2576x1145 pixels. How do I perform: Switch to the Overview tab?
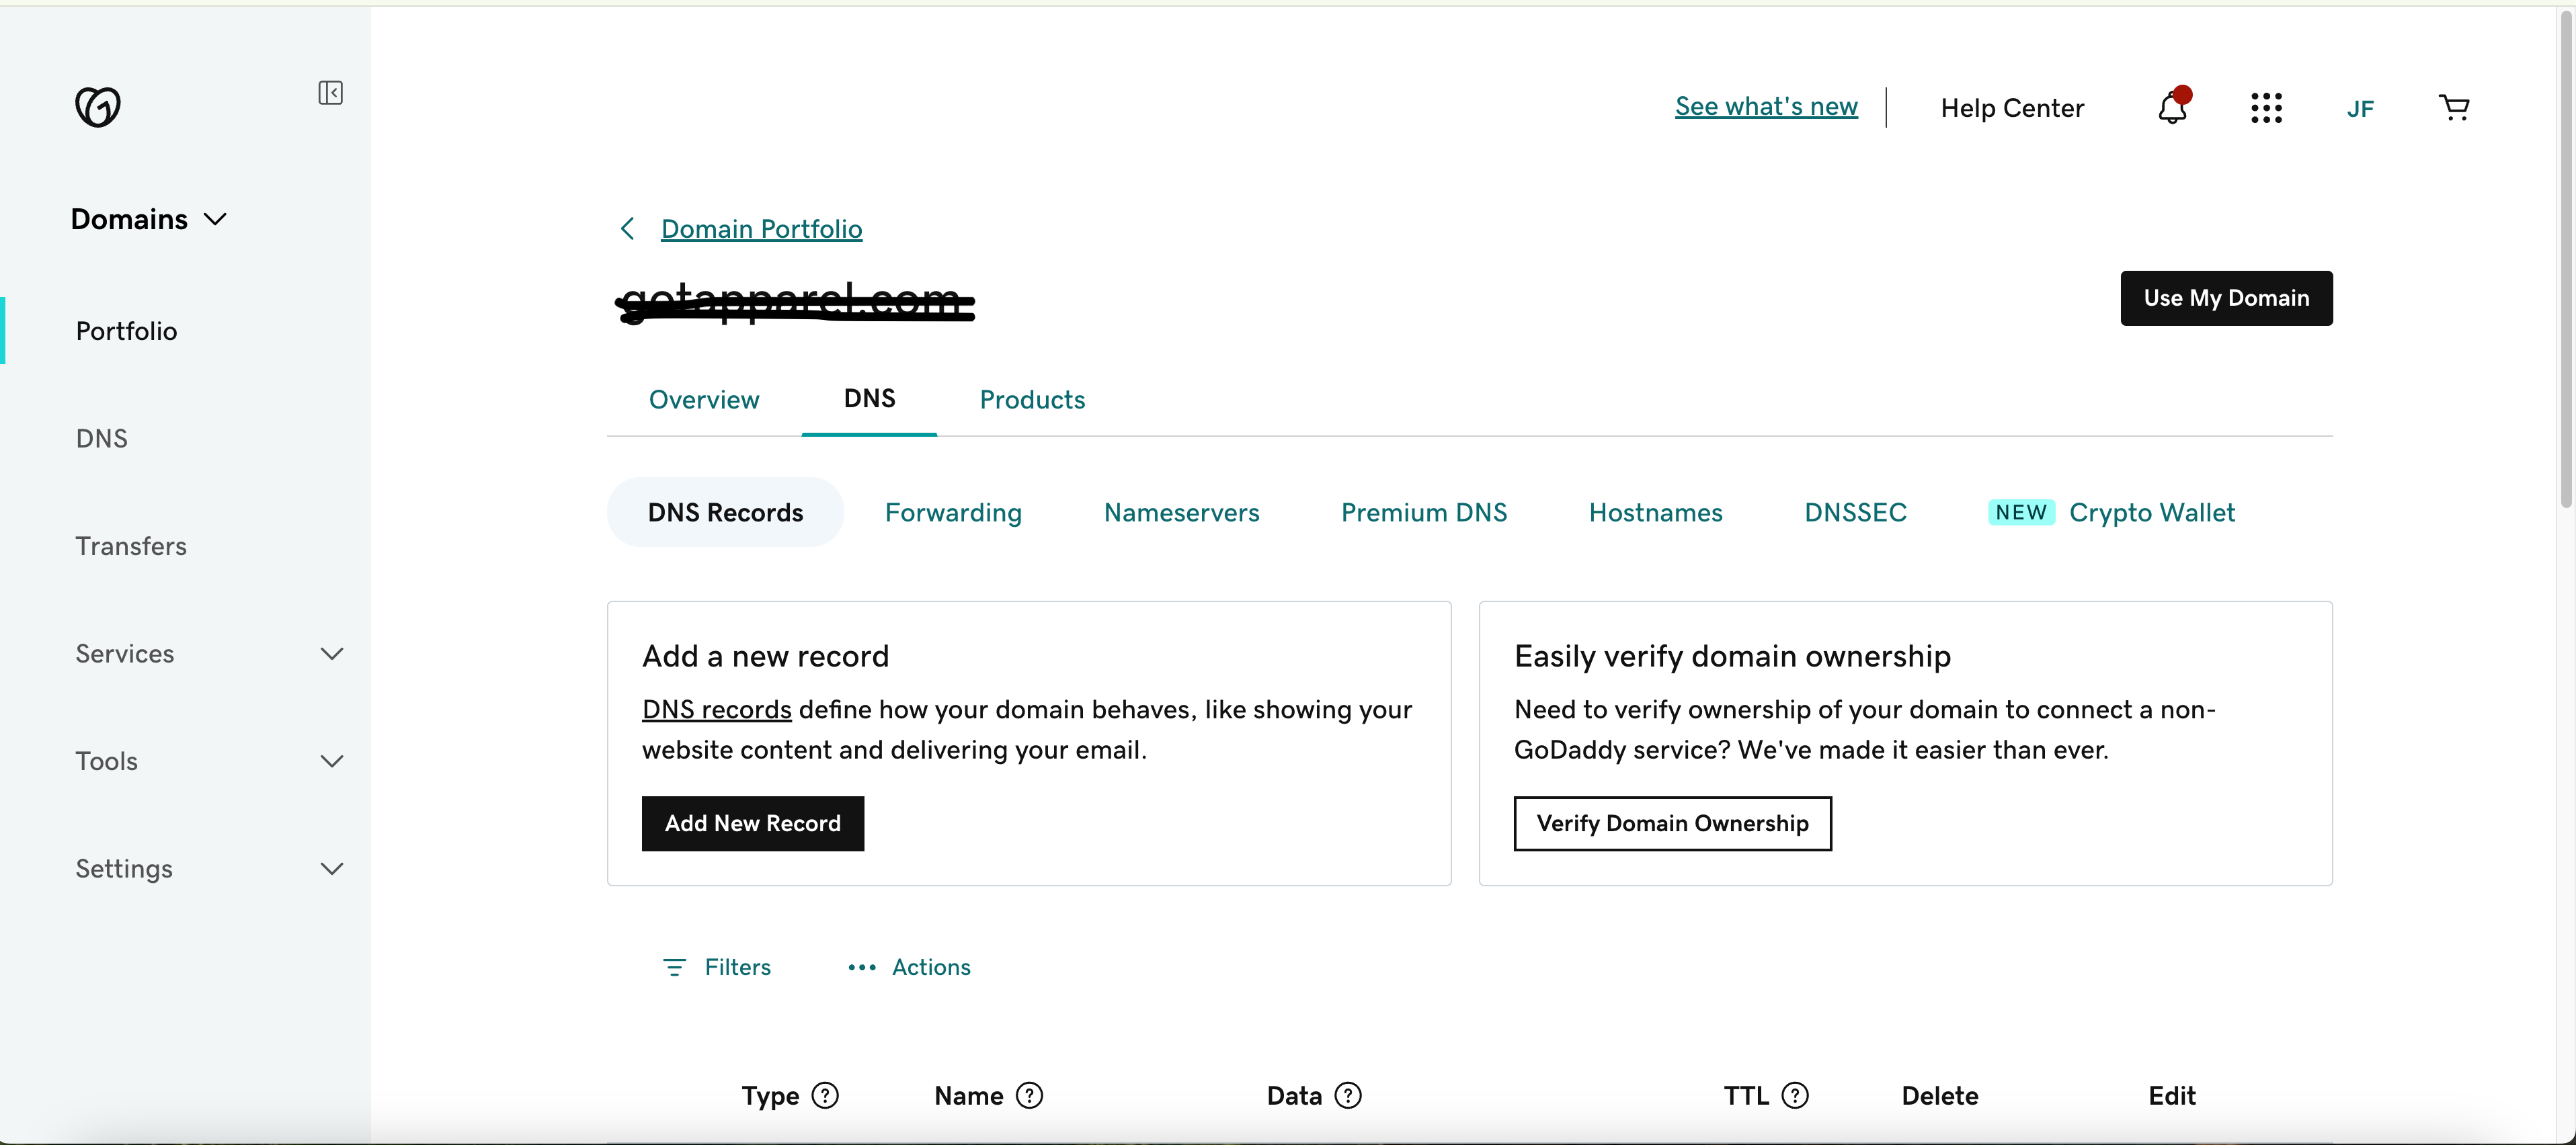point(704,399)
